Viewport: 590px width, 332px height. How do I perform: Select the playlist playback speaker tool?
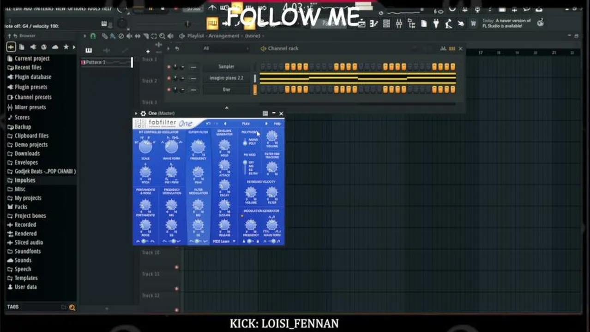pos(170,36)
